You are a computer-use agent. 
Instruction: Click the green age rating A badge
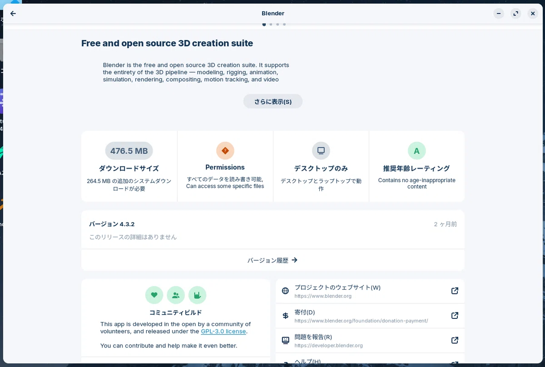pos(417,151)
